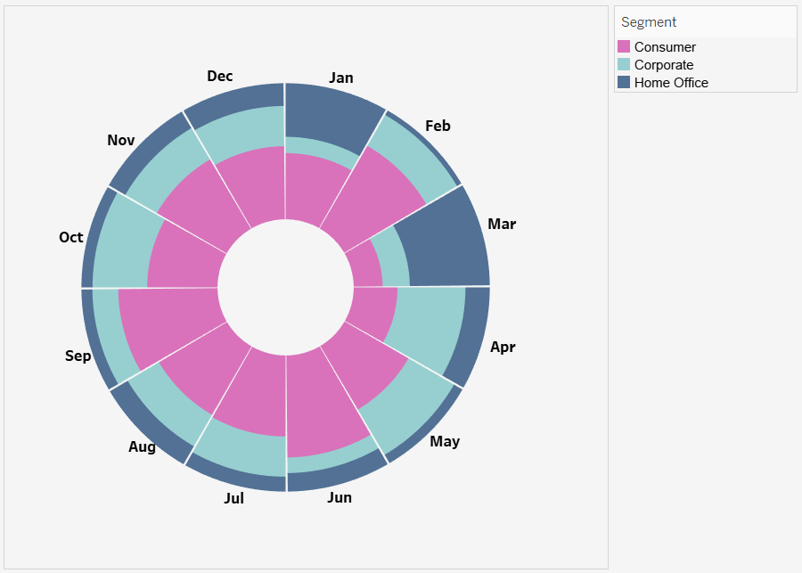
Task: Select the October Corporate segment
Action: pyautogui.click(x=124, y=244)
